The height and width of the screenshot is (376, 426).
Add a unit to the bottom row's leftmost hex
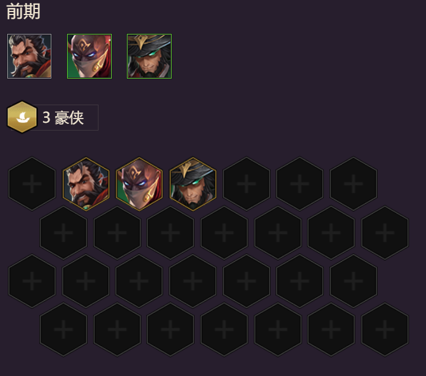[63, 329]
